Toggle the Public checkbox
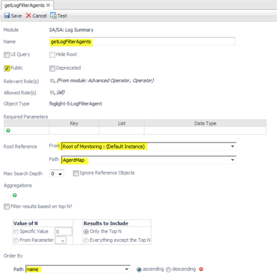 7,68
